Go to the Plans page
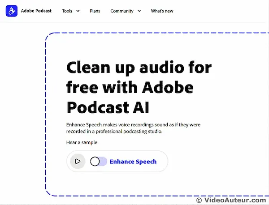 pyautogui.click(x=95, y=11)
